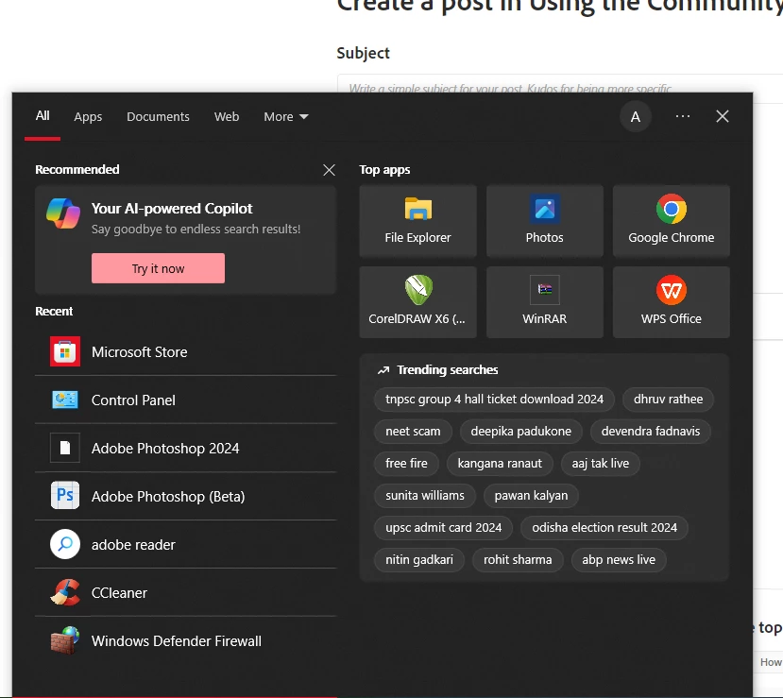Viewport: 783px width, 698px height.
Task: Close the search panel
Action: [722, 116]
